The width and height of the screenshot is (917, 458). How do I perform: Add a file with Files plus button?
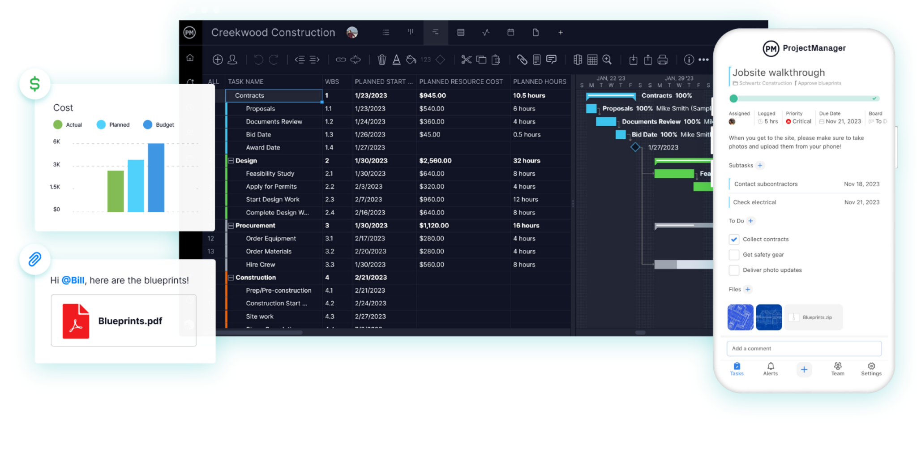748,289
